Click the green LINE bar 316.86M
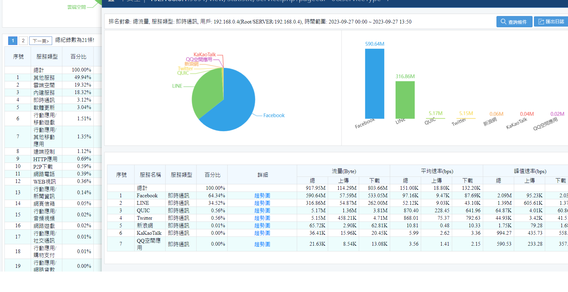 click(x=405, y=100)
